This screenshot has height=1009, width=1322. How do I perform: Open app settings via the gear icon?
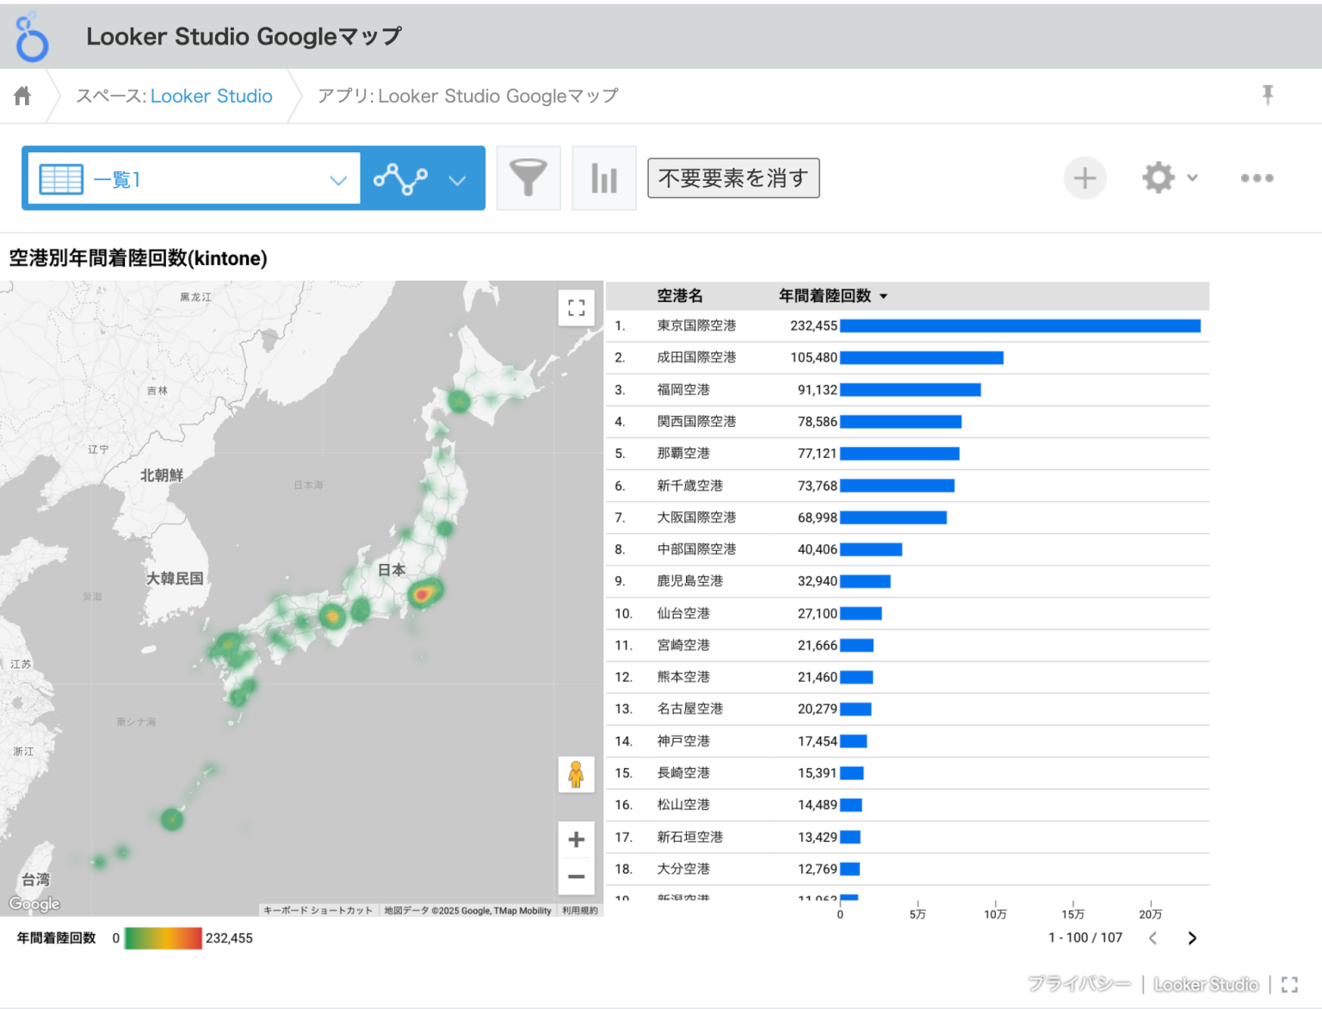(1158, 178)
